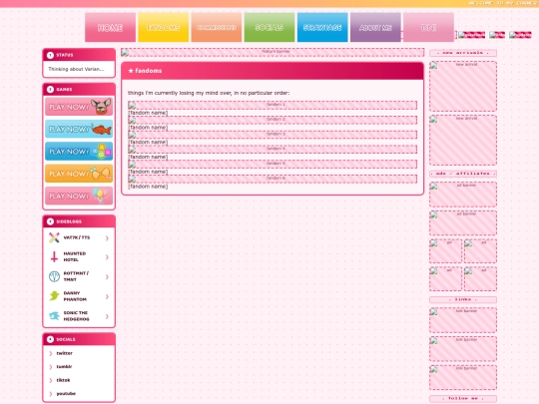Click the star icon beside Fandoms heading
This screenshot has width=539, height=404.
click(131, 71)
